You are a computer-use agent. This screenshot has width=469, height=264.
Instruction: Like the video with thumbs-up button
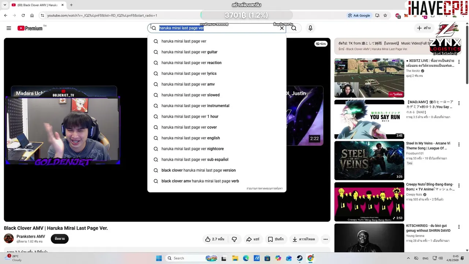click(x=215, y=239)
